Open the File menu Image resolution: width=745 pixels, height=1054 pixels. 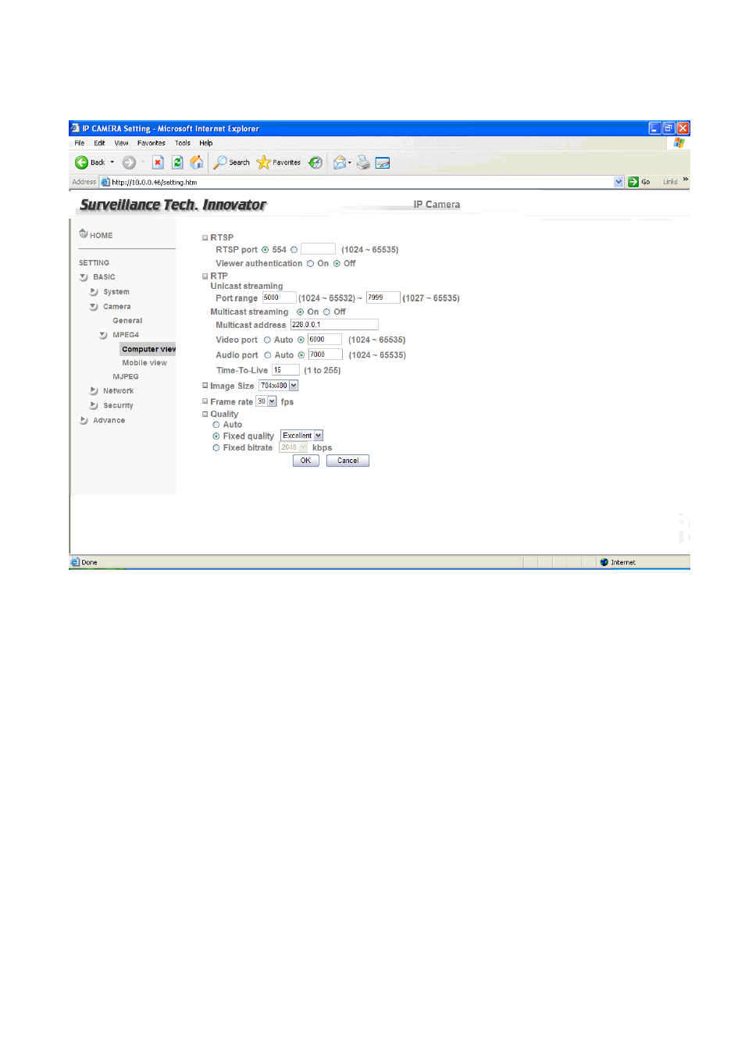point(80,143)
